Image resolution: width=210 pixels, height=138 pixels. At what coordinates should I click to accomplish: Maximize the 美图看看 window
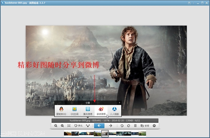[x=202, y=3]
